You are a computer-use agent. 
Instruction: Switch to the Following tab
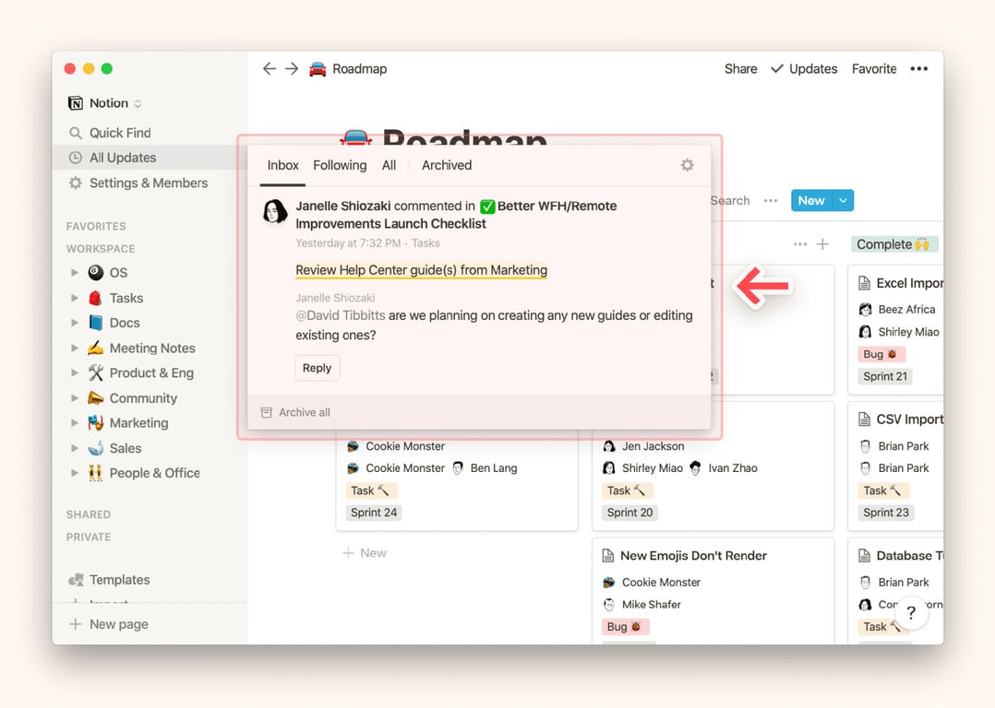(340, 165)
